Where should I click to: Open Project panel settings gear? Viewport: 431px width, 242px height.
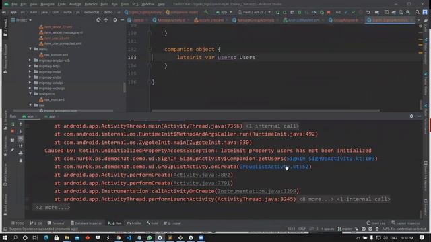115,20
